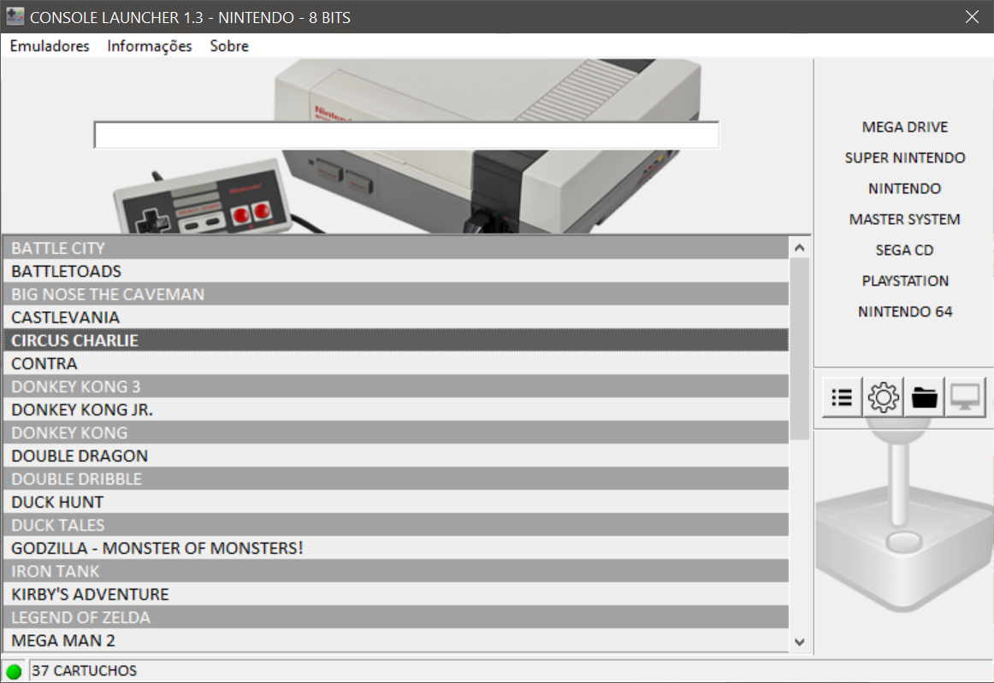Select DONKEY KONG 3 row
Image resolution: width=994 pixels, height=683 pixels.
pyautogui.click(x=396, y=386)
